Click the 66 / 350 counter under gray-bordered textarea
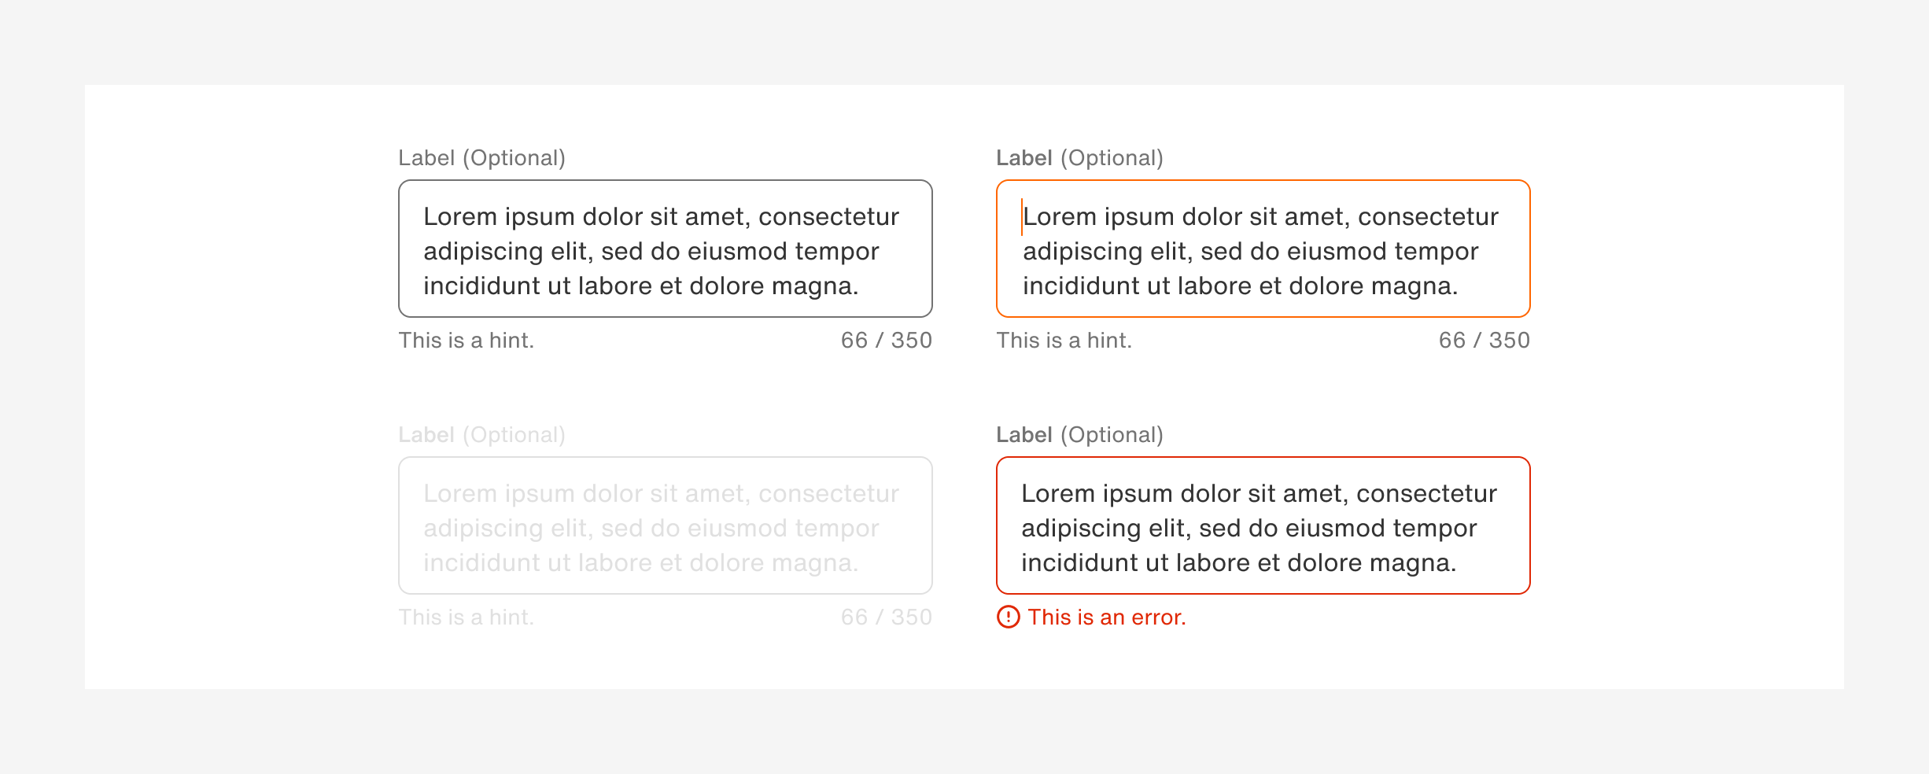The width and height of the screenshot is (1929, 774). [x=886, y=341]
